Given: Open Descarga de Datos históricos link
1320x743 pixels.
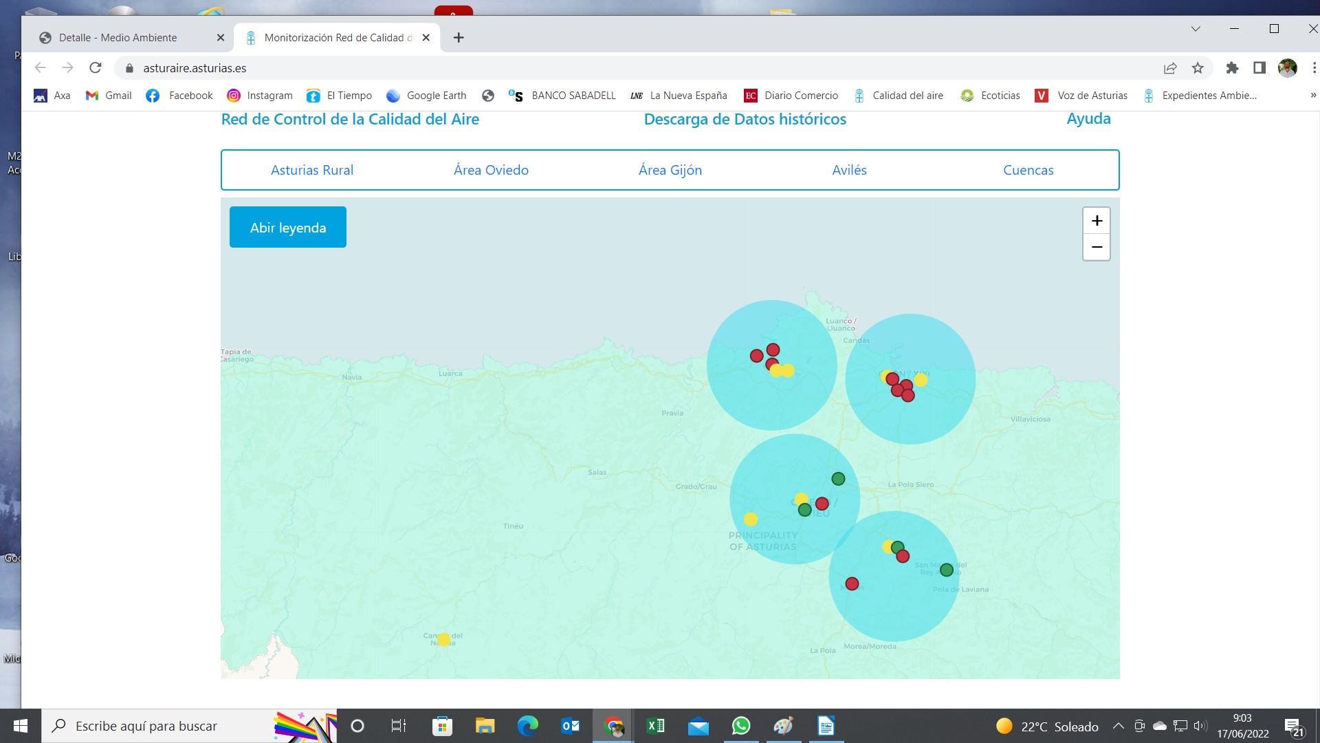Looking at the screenshot, I should 745,119.
